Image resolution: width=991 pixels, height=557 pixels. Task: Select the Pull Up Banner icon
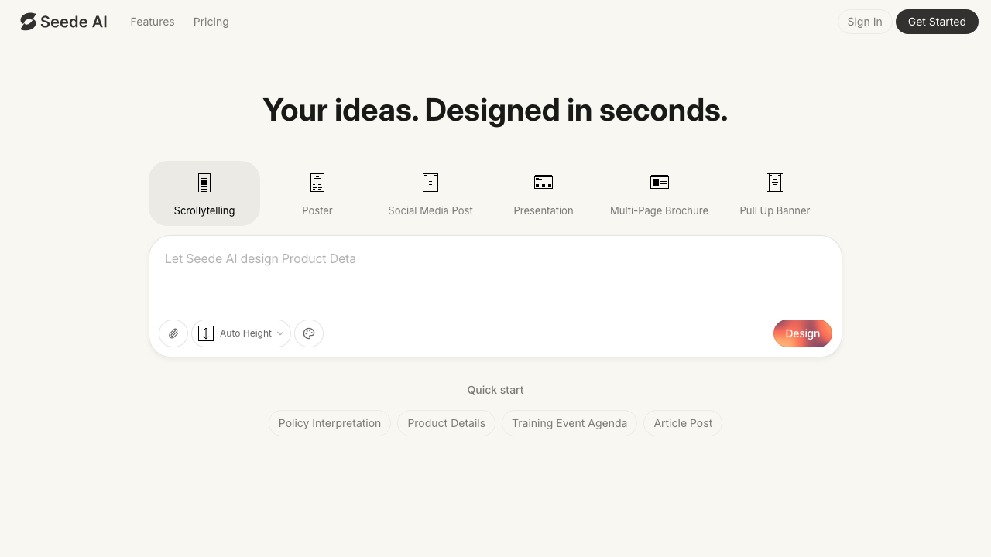pos(774,183)
